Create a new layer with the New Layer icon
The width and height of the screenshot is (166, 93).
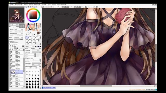(x=10, y=46)
